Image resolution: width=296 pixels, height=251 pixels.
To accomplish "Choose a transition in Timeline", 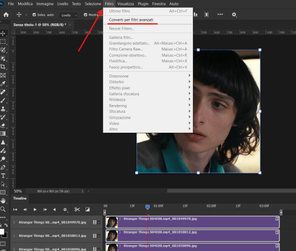I will coord(88,209).
